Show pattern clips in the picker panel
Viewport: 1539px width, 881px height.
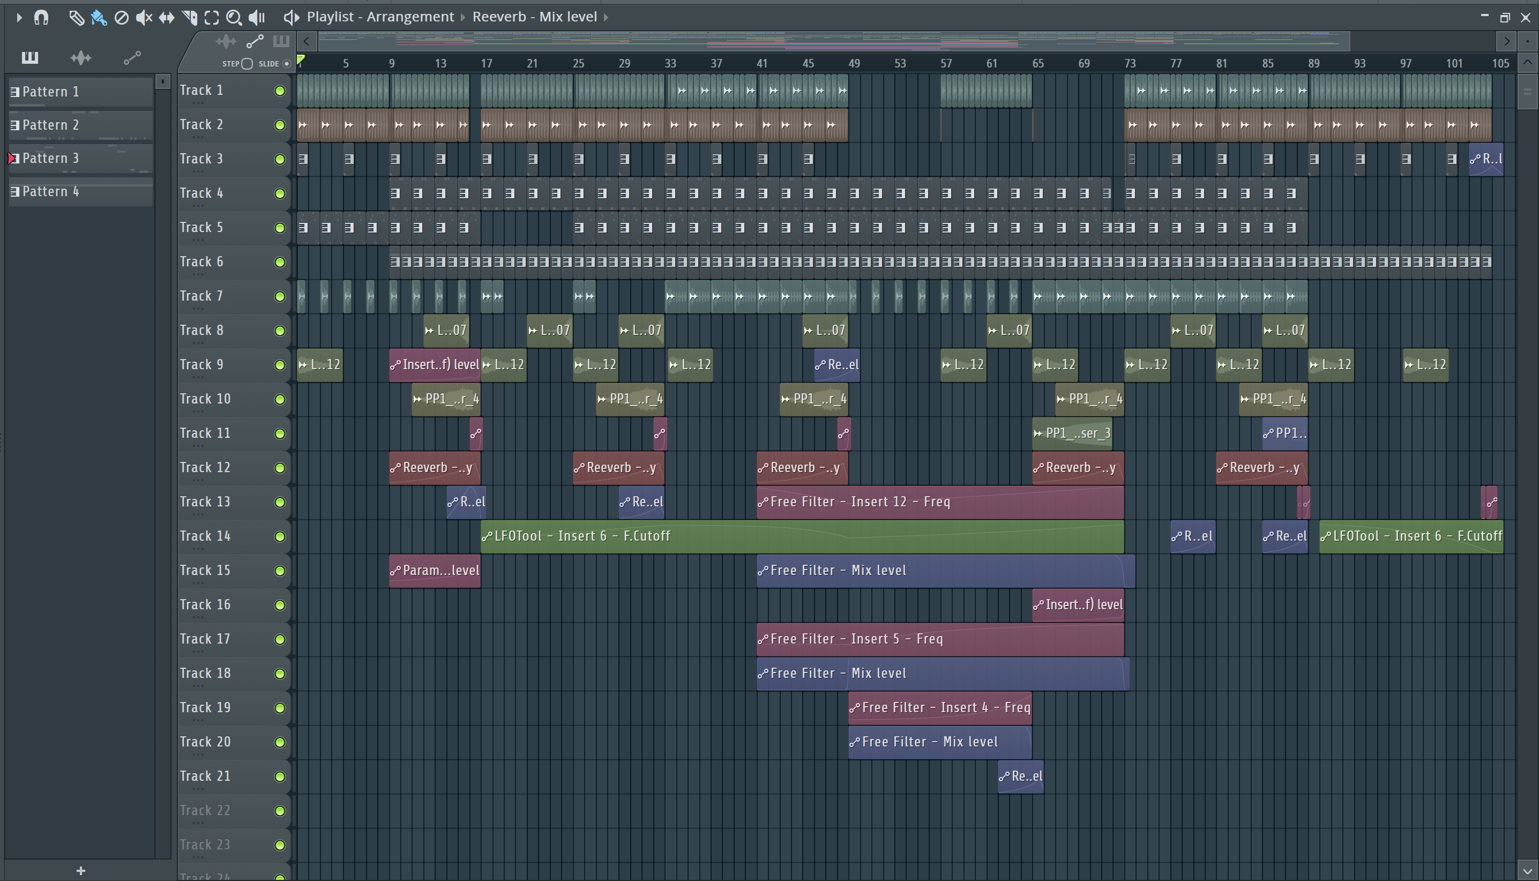click(29, 57)
